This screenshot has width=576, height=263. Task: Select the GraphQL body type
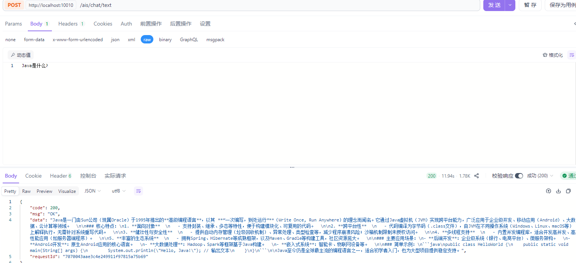coord(189,40)
